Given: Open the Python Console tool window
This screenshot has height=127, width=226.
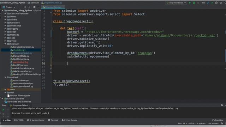Looking at the screenshot, I should [x=70, y=120].
